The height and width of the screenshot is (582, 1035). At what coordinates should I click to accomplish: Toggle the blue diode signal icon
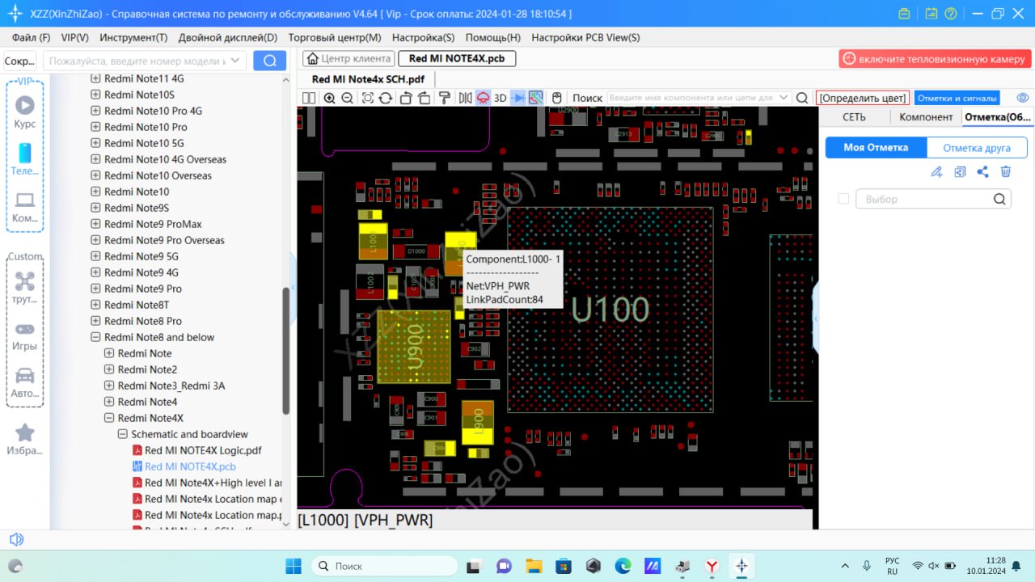tap(518, 98)
